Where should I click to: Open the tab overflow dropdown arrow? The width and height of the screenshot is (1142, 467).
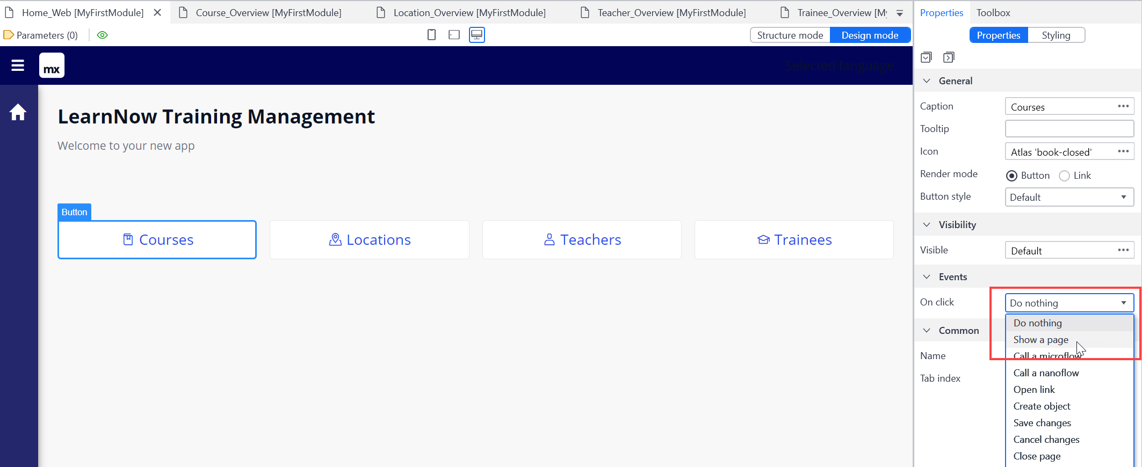coord(900,13)
